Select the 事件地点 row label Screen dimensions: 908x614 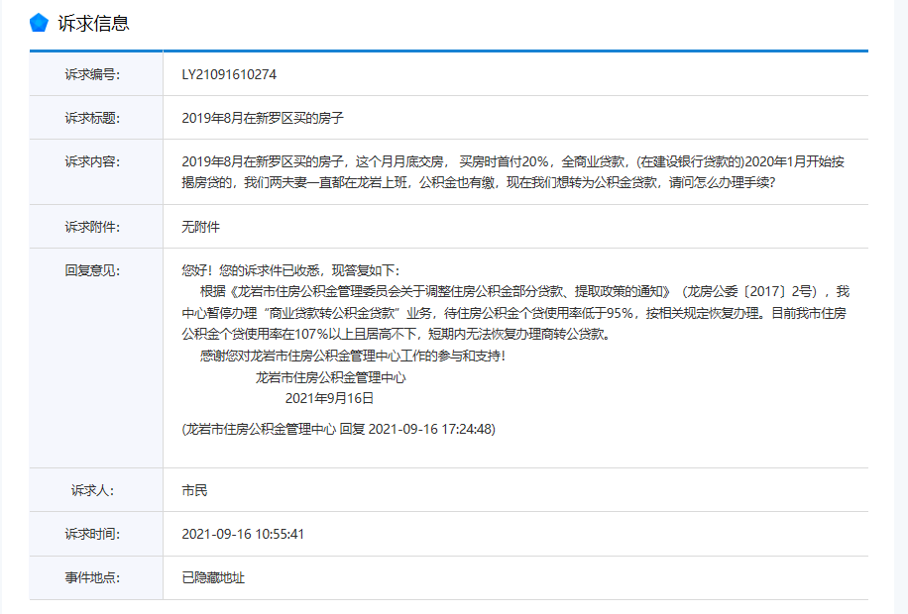(x=92, y=577)
